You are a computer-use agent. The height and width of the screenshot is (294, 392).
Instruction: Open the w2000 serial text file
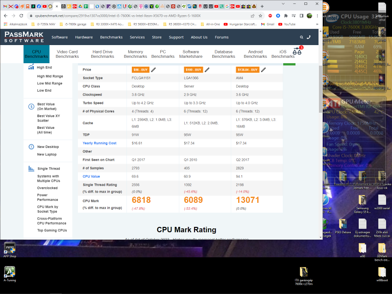(382, 202)
